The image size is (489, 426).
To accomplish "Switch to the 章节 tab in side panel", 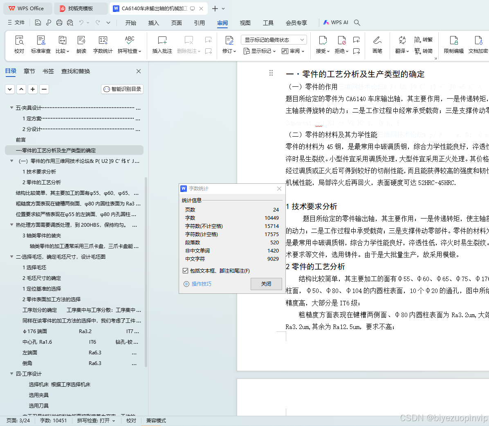I will [29, 71].
